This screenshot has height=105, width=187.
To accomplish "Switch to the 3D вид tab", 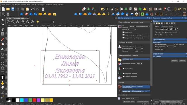I will (x=27, y=18).
